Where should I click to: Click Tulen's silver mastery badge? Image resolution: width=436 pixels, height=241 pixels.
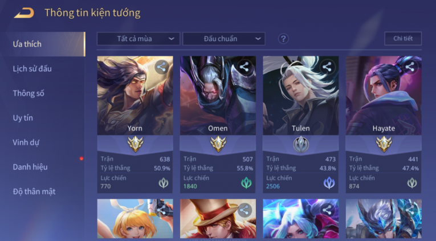[x=301, y=144]
